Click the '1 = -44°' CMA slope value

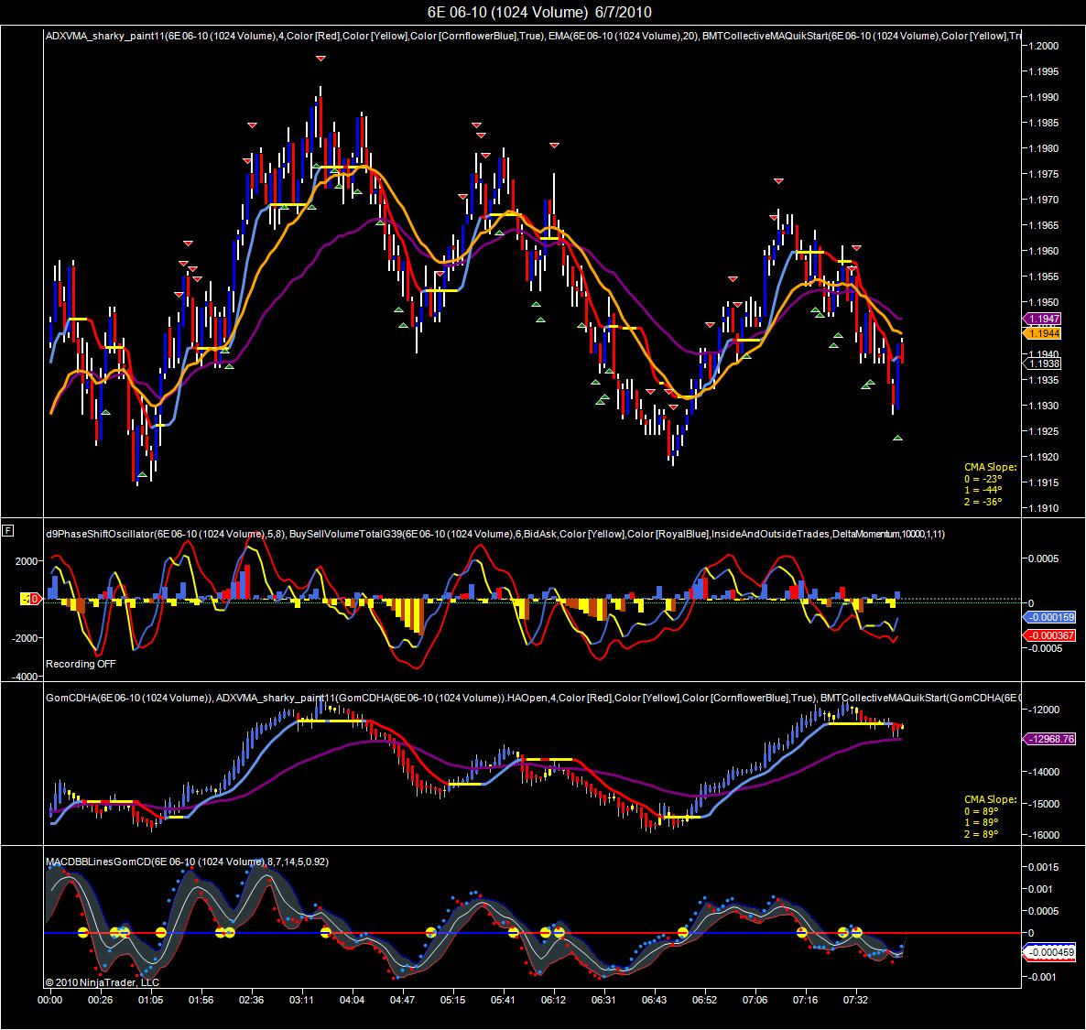click(x=983, y=490)
